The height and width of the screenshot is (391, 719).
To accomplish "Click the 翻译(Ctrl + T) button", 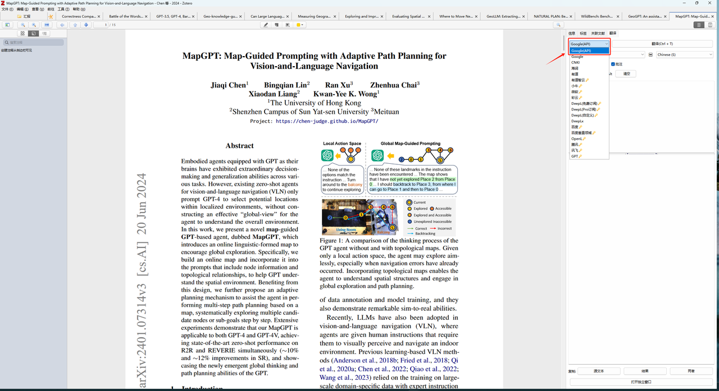I will click(662, 44).
